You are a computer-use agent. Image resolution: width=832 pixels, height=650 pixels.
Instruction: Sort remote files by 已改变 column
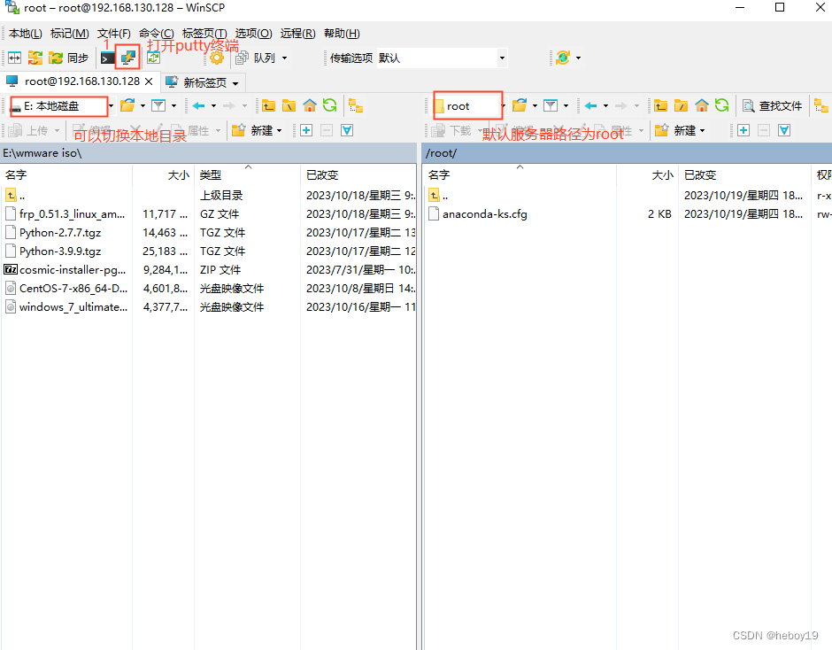point(745,174)
